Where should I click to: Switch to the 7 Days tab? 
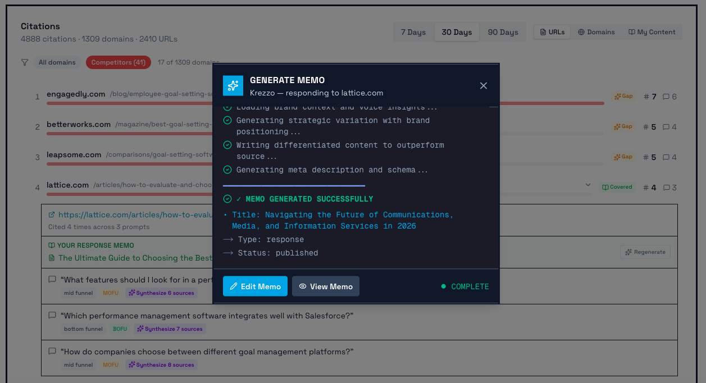coord(413,32)
